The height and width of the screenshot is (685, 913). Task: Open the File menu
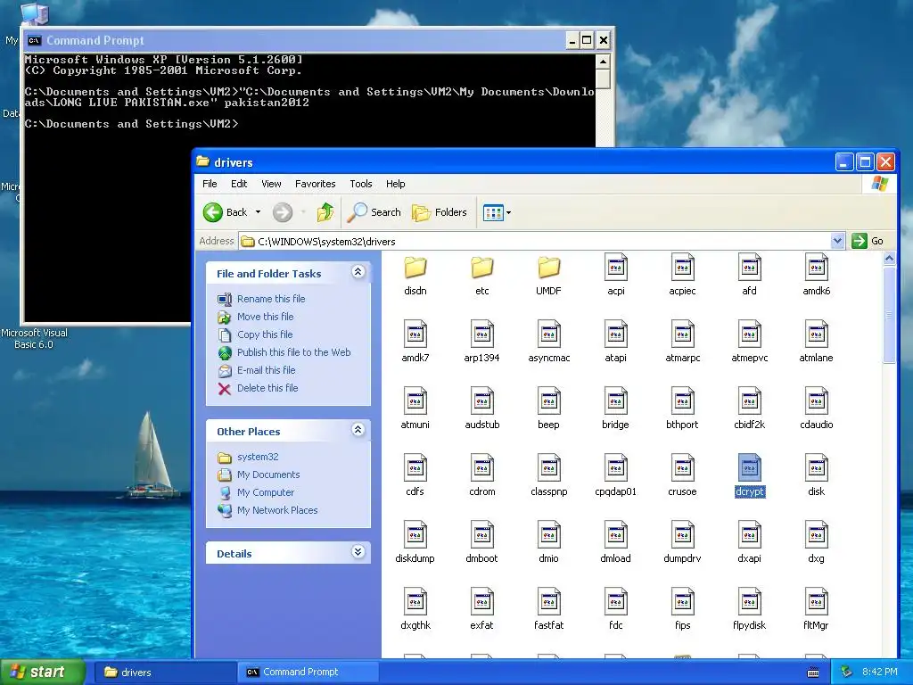(x=210, y=184)
